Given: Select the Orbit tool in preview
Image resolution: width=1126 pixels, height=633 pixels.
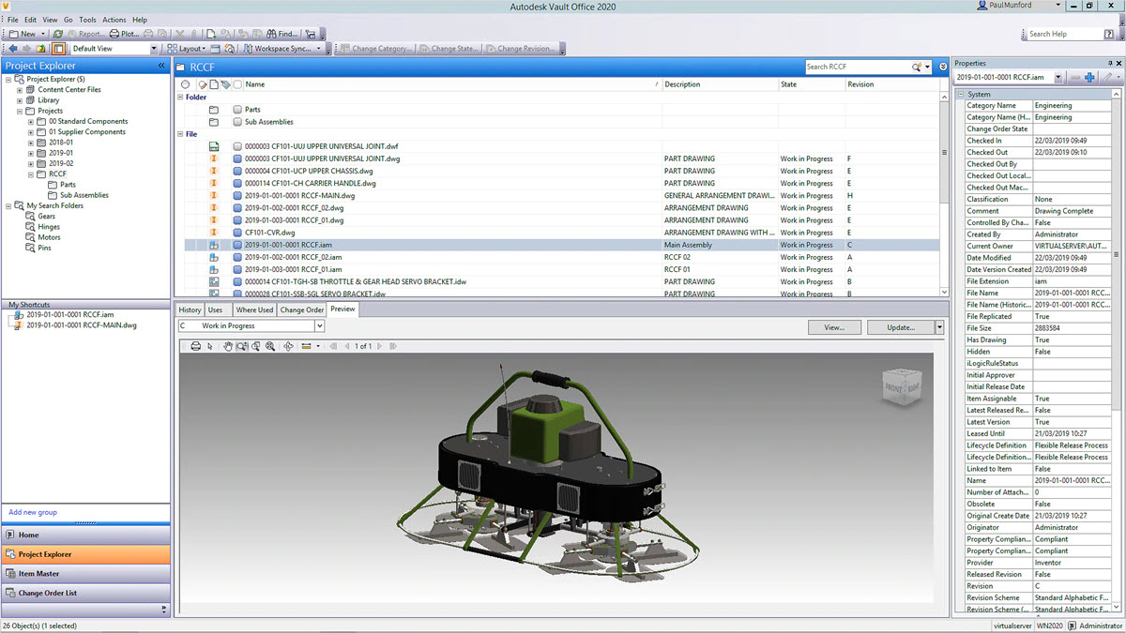Looking at the screenshot, I should click(289, 346).
